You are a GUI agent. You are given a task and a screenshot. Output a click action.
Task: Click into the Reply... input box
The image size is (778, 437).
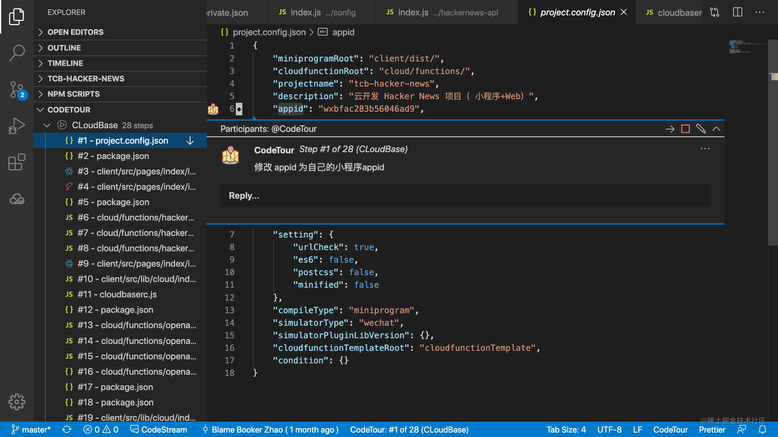pyautogui.click(x=465, y=196)
